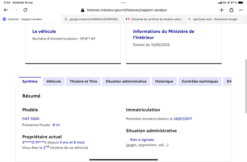This screenshot has height=162, width=247.
Task: Reload the page with the refresh icon
Action: [x=25, y=10]
